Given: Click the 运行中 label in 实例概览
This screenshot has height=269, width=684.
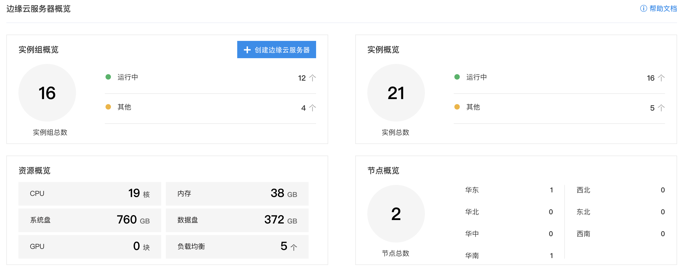Looking at the screenshot, I should (x=477, y=77).
